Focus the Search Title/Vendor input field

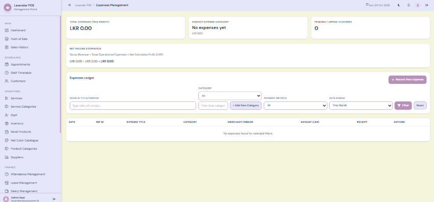coord(133,105)
